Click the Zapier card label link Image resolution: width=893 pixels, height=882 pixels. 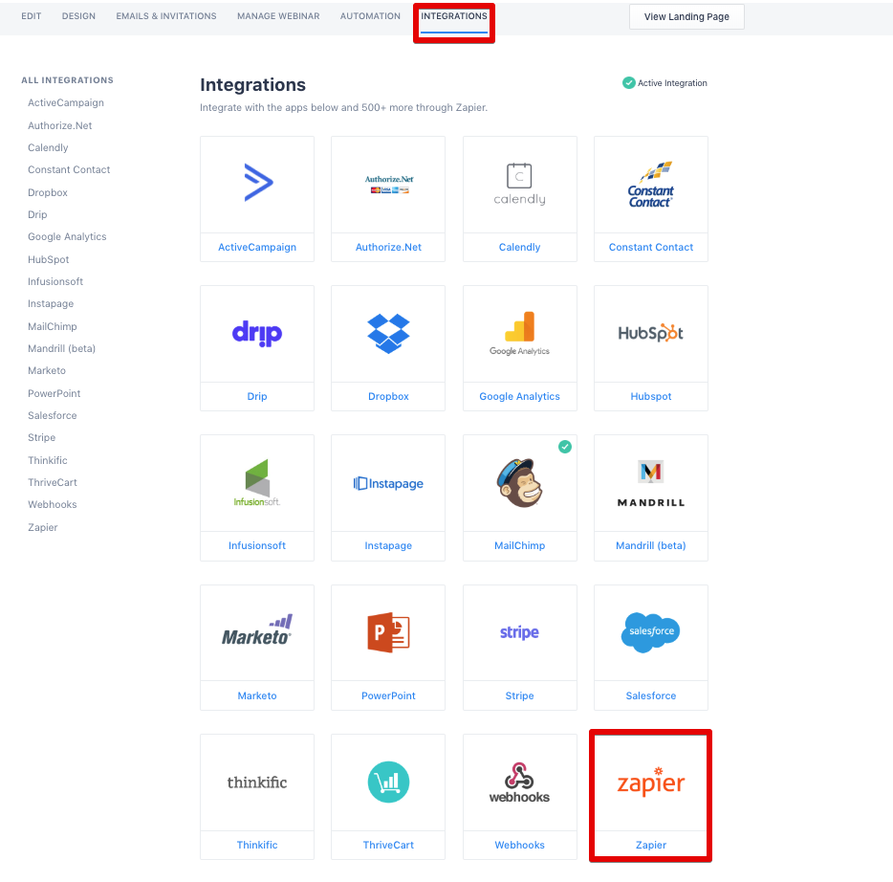click(x=651, y=845)
